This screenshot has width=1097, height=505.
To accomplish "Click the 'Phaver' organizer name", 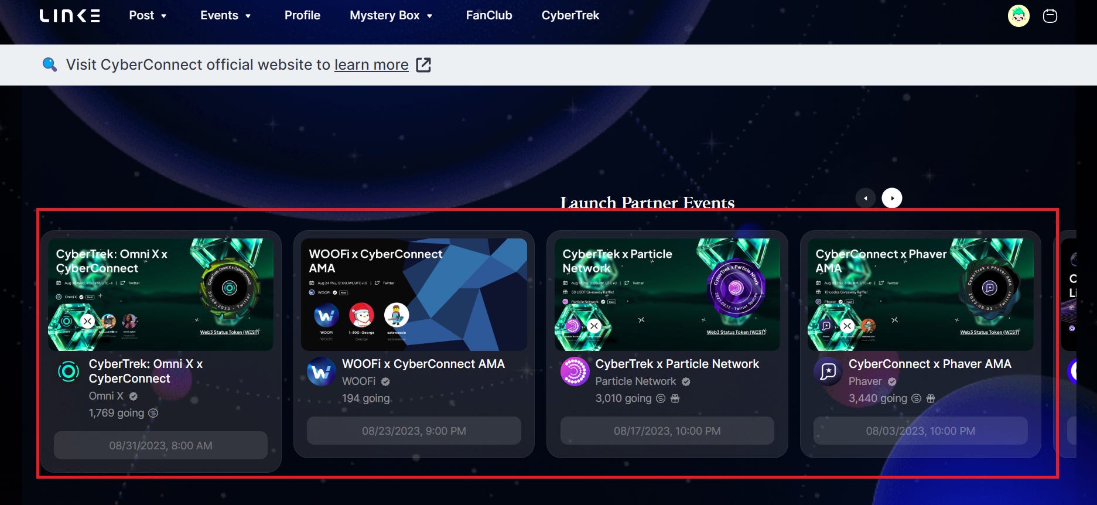I will tap(865, 381).
